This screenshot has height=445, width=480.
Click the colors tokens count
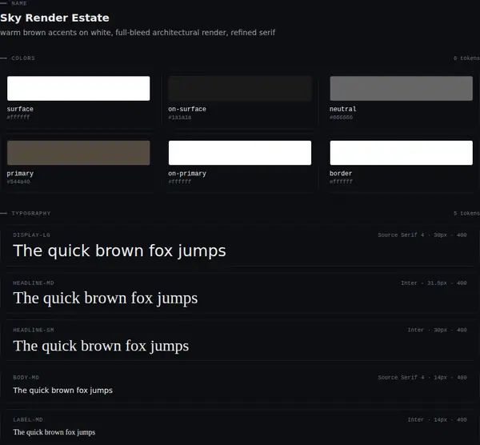[466, 58]
